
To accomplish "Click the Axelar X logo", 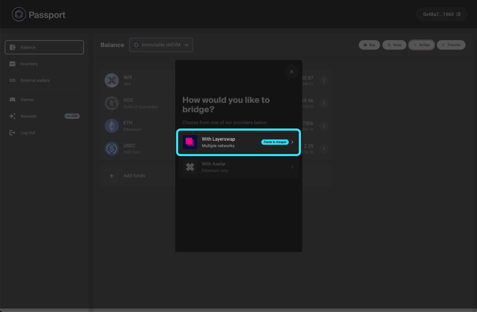I will pyautogui.click(x=190, y=167).
